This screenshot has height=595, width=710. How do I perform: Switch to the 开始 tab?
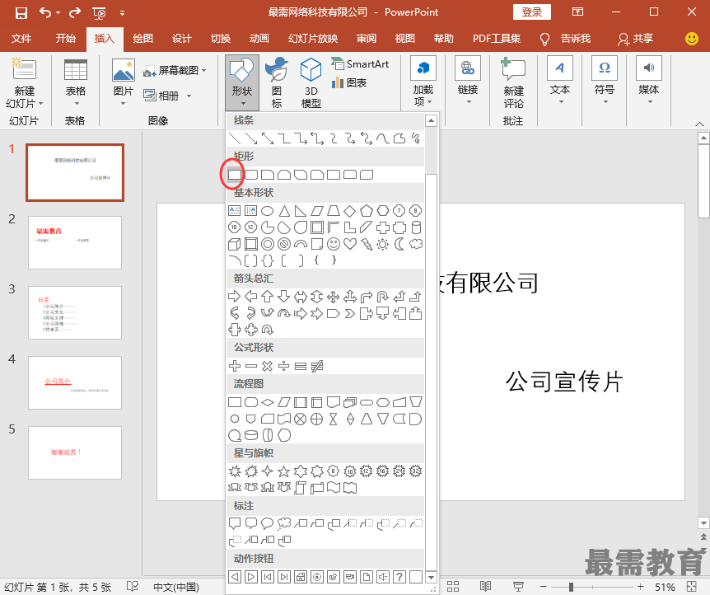(66, 39)
